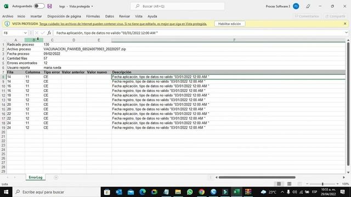Open the Fórmulas ribbon tab
This screenshot has height=197, width=351.
[93, 16]
